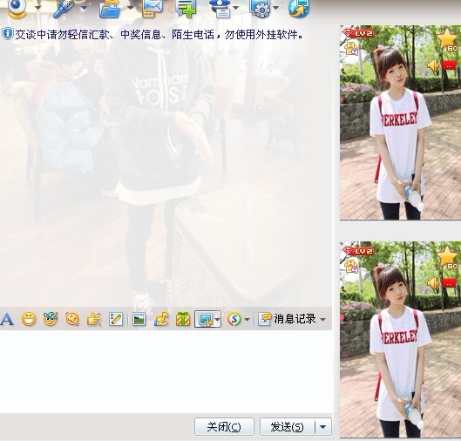Image resolution: width=461 pixels, height=441 pixels.
Task: Click the insert picture icon
Action: pyautogui.click(x=139, y=319)
